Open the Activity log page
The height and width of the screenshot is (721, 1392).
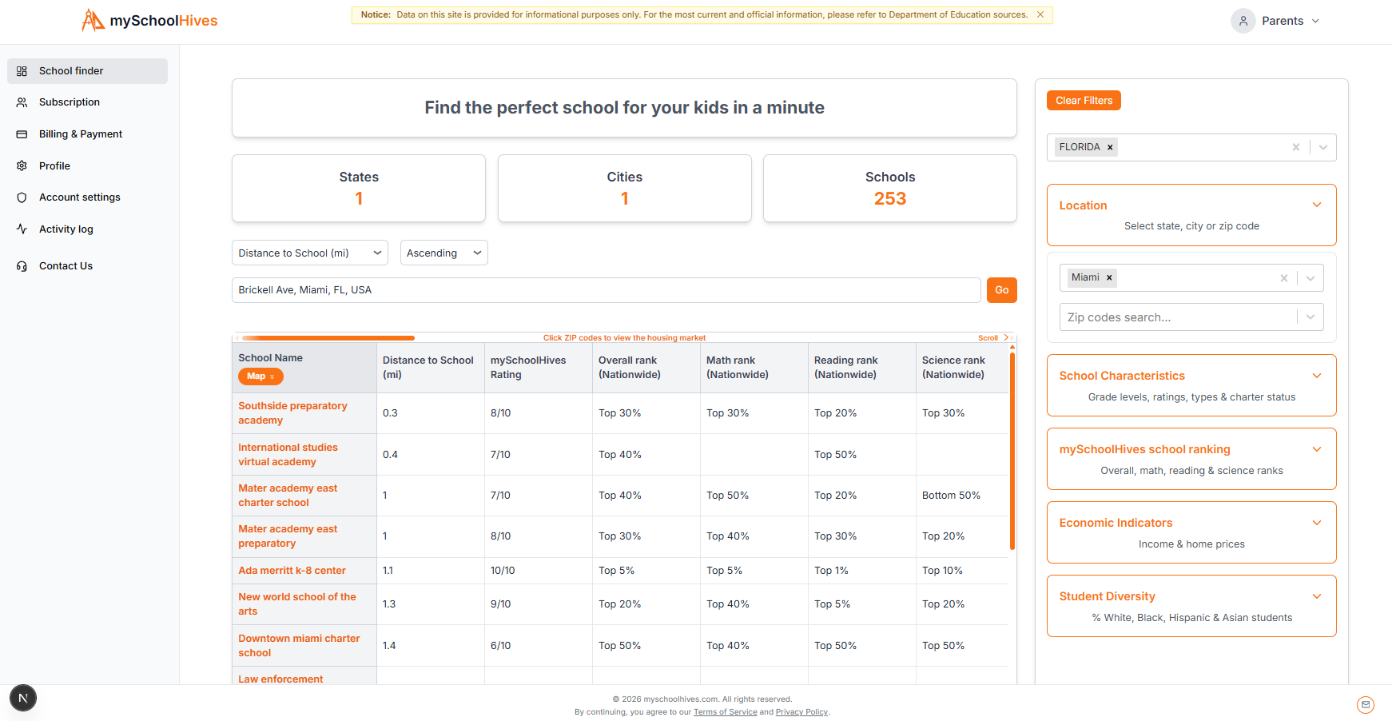point(66,229)
